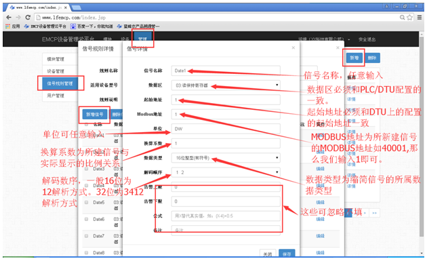The height and width of the screenshot is (259, 427).
Task: Check the Date3 row checkbox
Action: pos(86,169)
